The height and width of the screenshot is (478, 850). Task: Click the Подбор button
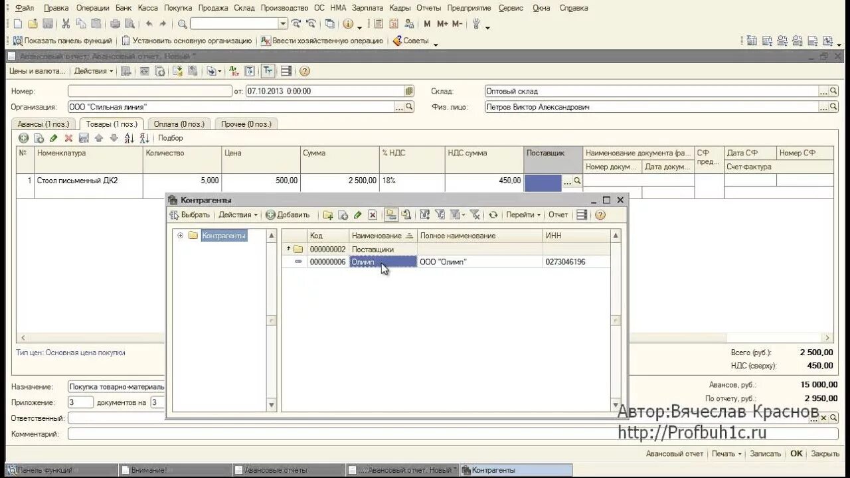click(171, 138)
